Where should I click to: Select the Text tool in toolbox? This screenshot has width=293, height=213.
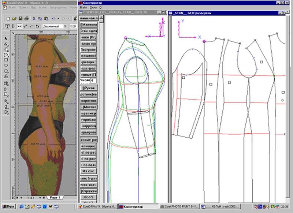click(x=6, y=76)
